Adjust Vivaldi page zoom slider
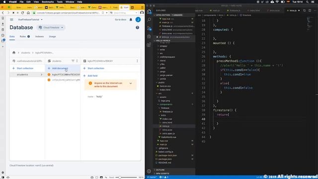 126,178
